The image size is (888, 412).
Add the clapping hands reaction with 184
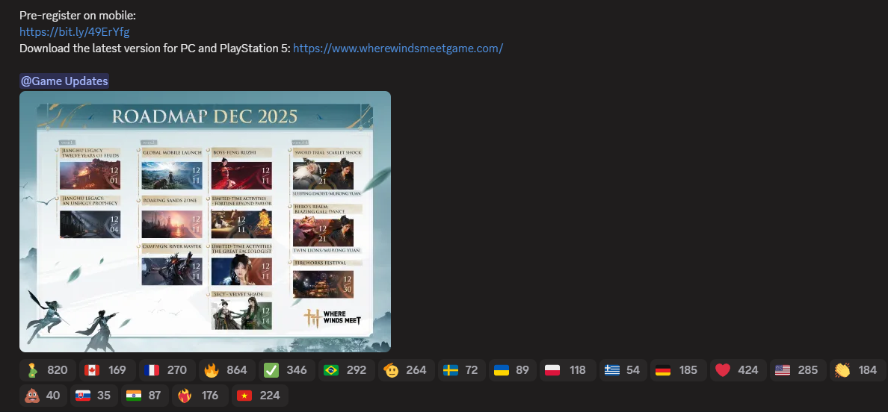(857, 370)
